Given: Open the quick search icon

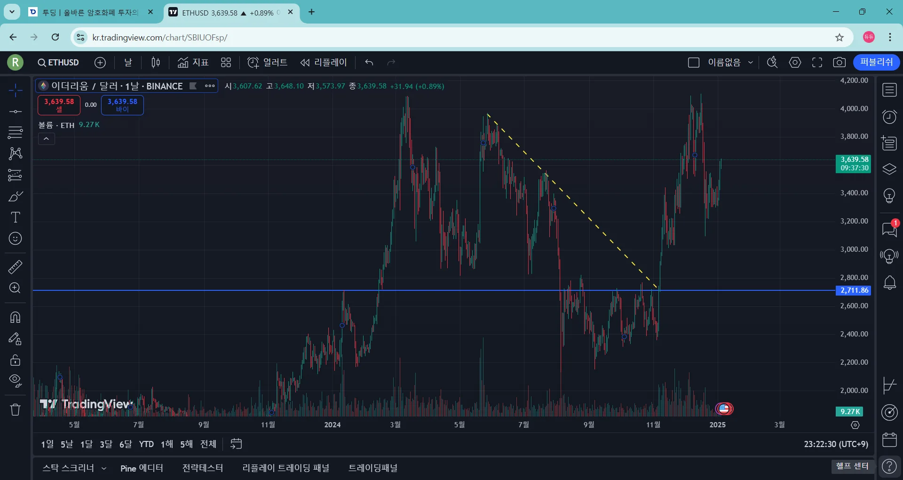Looking at the screenshot, I should coord(772,63).
